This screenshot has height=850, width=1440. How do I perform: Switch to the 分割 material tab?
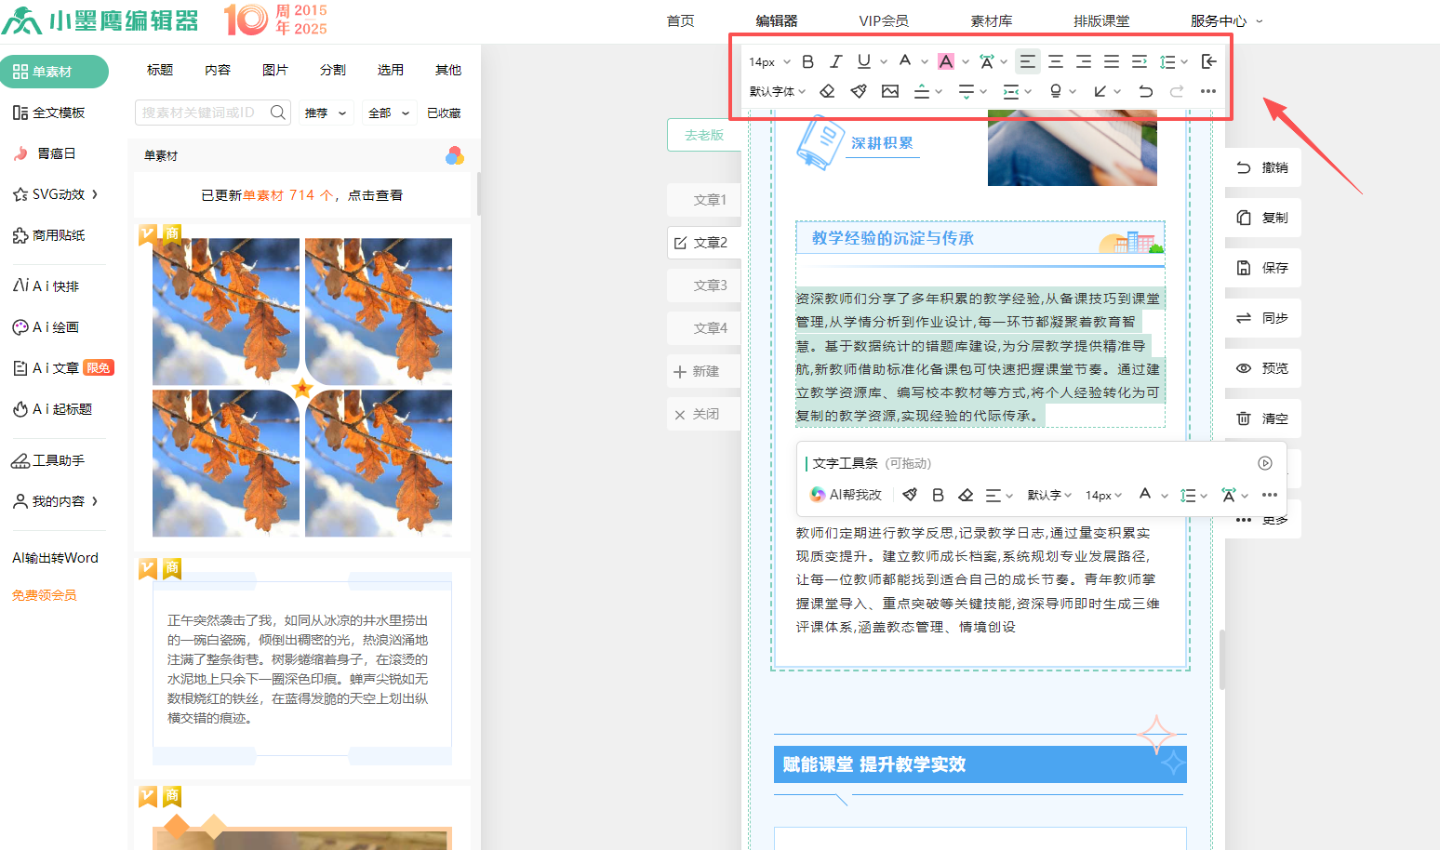[x=333, y=70]
